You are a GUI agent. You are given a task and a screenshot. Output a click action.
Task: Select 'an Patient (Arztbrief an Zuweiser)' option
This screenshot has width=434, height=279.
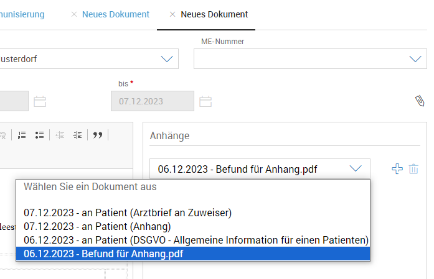point(128,213)
